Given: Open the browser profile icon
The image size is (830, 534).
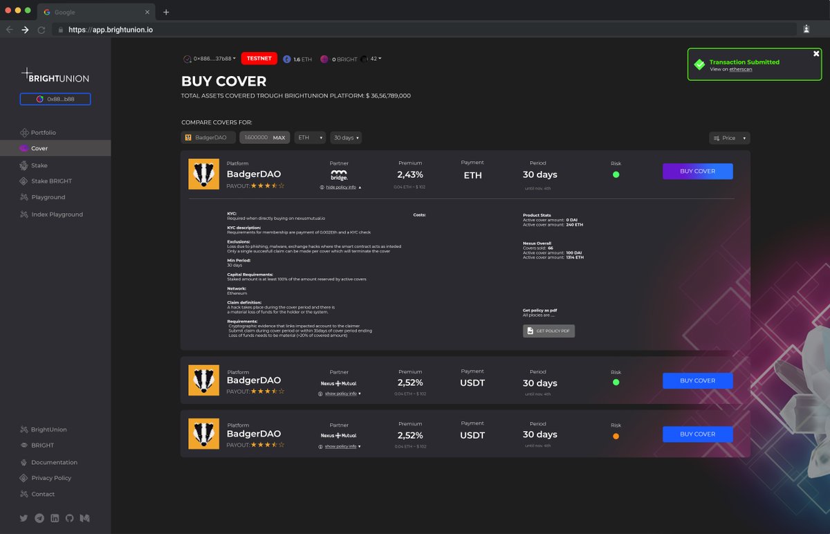Looking at the screenshot, I should click(x=806, y=30).
